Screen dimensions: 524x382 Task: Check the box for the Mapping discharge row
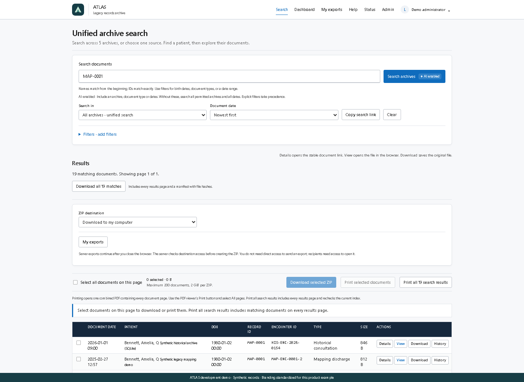[79, 359]
